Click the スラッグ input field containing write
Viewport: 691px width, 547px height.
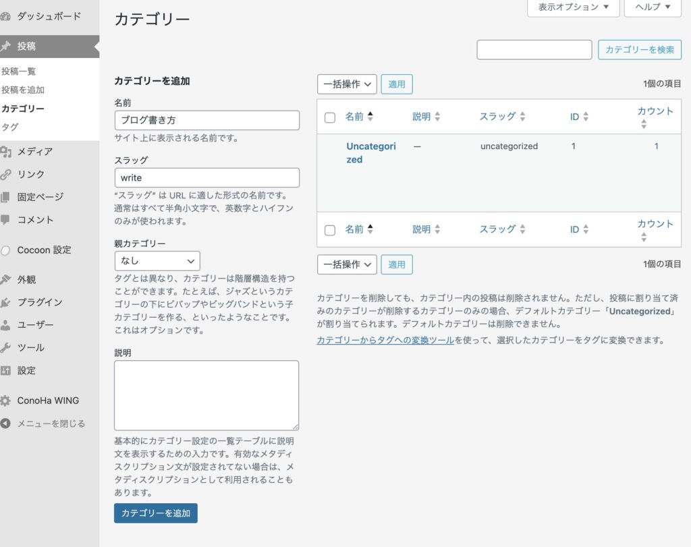point(206,178)
